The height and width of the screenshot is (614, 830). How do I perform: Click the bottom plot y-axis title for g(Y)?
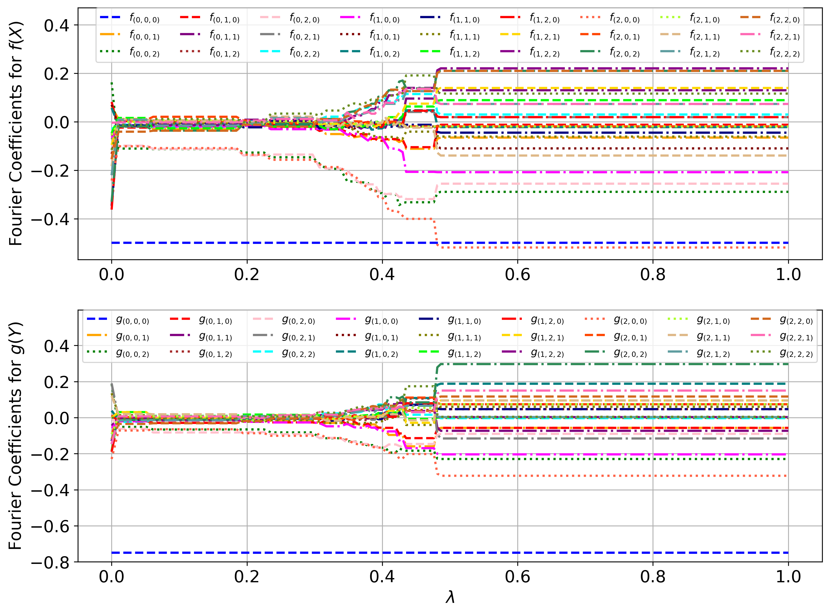pyautogui.click(x=16, y=436)
